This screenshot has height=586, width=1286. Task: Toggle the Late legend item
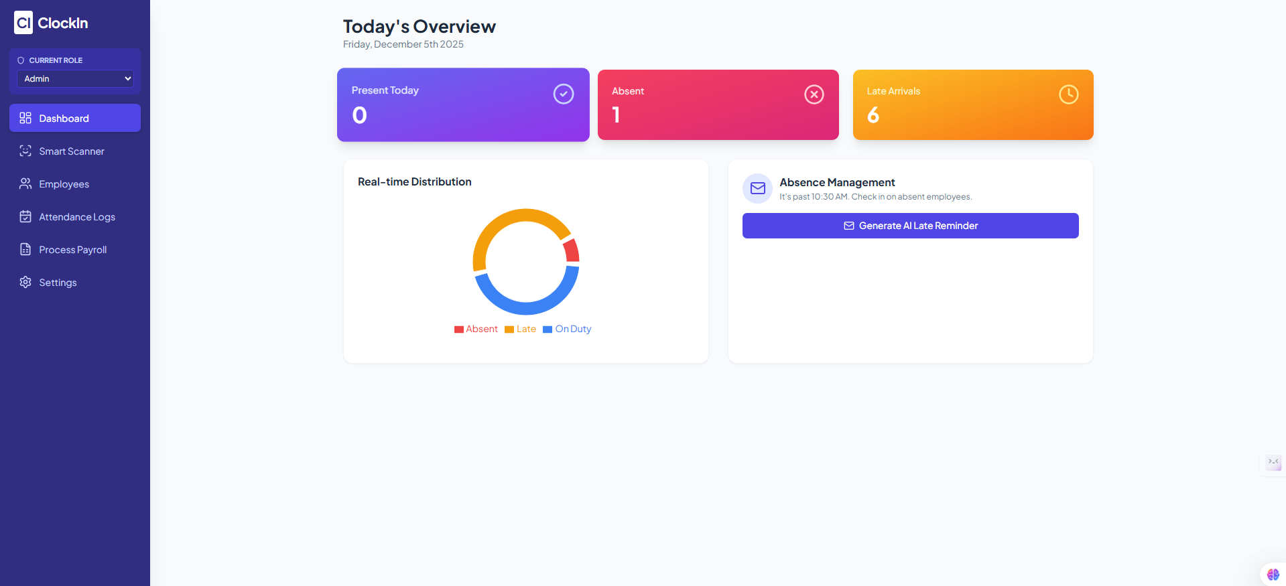520,329
